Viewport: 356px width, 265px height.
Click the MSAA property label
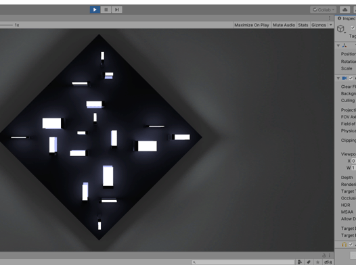[x=347, y=212]
